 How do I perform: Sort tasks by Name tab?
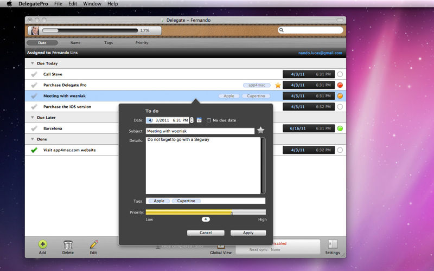point(75,43)
